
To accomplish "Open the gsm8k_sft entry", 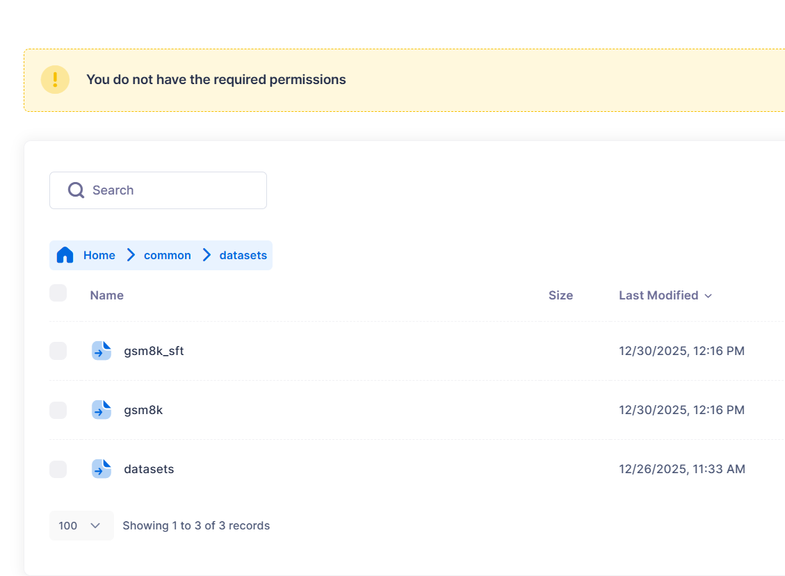I will point(154,351).
